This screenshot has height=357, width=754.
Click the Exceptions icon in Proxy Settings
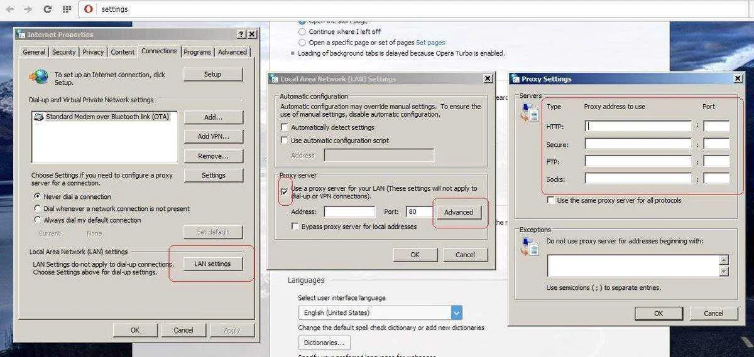[x=530, y=247]
